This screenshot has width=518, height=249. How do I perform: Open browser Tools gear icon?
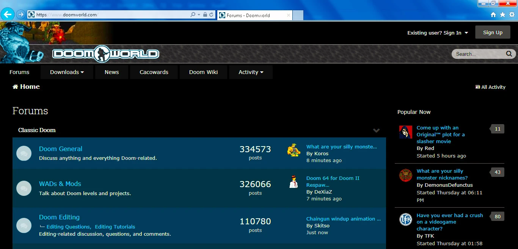[x=512, y=14]
